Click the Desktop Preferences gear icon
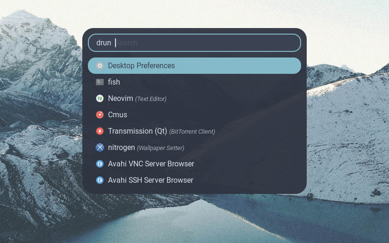 tap(100, 66)
